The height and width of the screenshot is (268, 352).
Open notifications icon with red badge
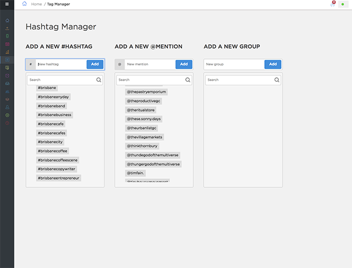[333, 4]
